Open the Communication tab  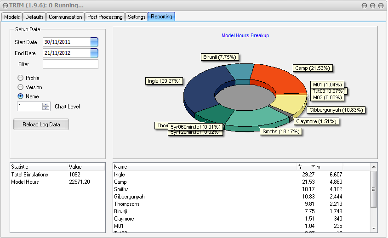(x=65, y=17)
